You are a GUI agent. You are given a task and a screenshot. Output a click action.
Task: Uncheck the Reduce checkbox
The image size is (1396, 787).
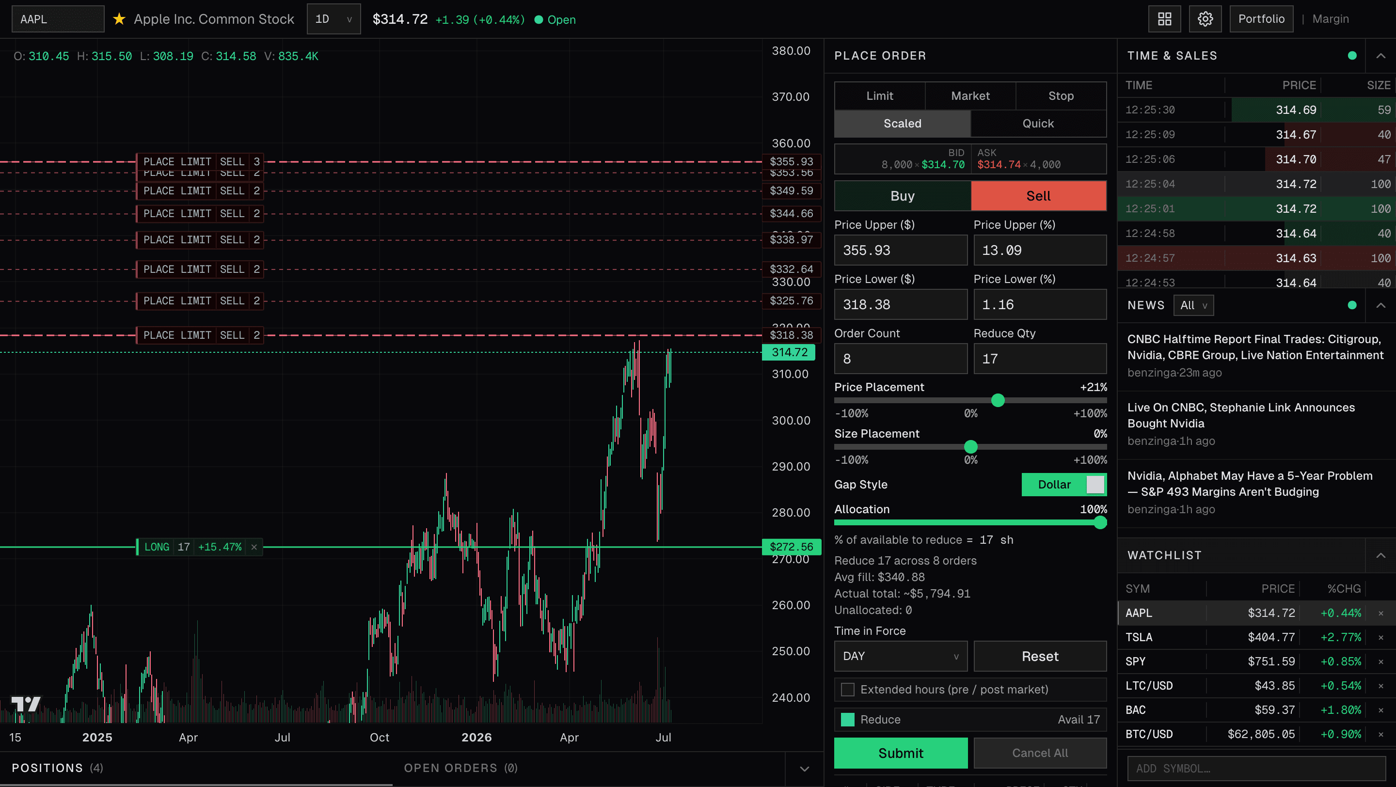848,720
